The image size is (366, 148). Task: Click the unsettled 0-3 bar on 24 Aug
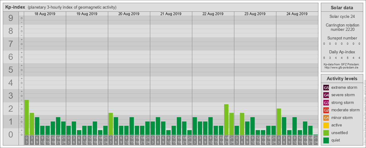pos(279,121)
